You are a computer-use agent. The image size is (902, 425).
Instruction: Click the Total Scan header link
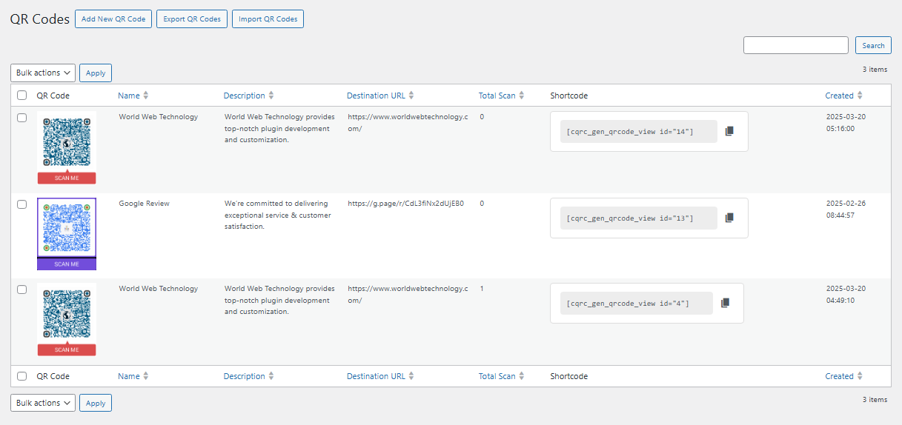(x=497, y=96)
